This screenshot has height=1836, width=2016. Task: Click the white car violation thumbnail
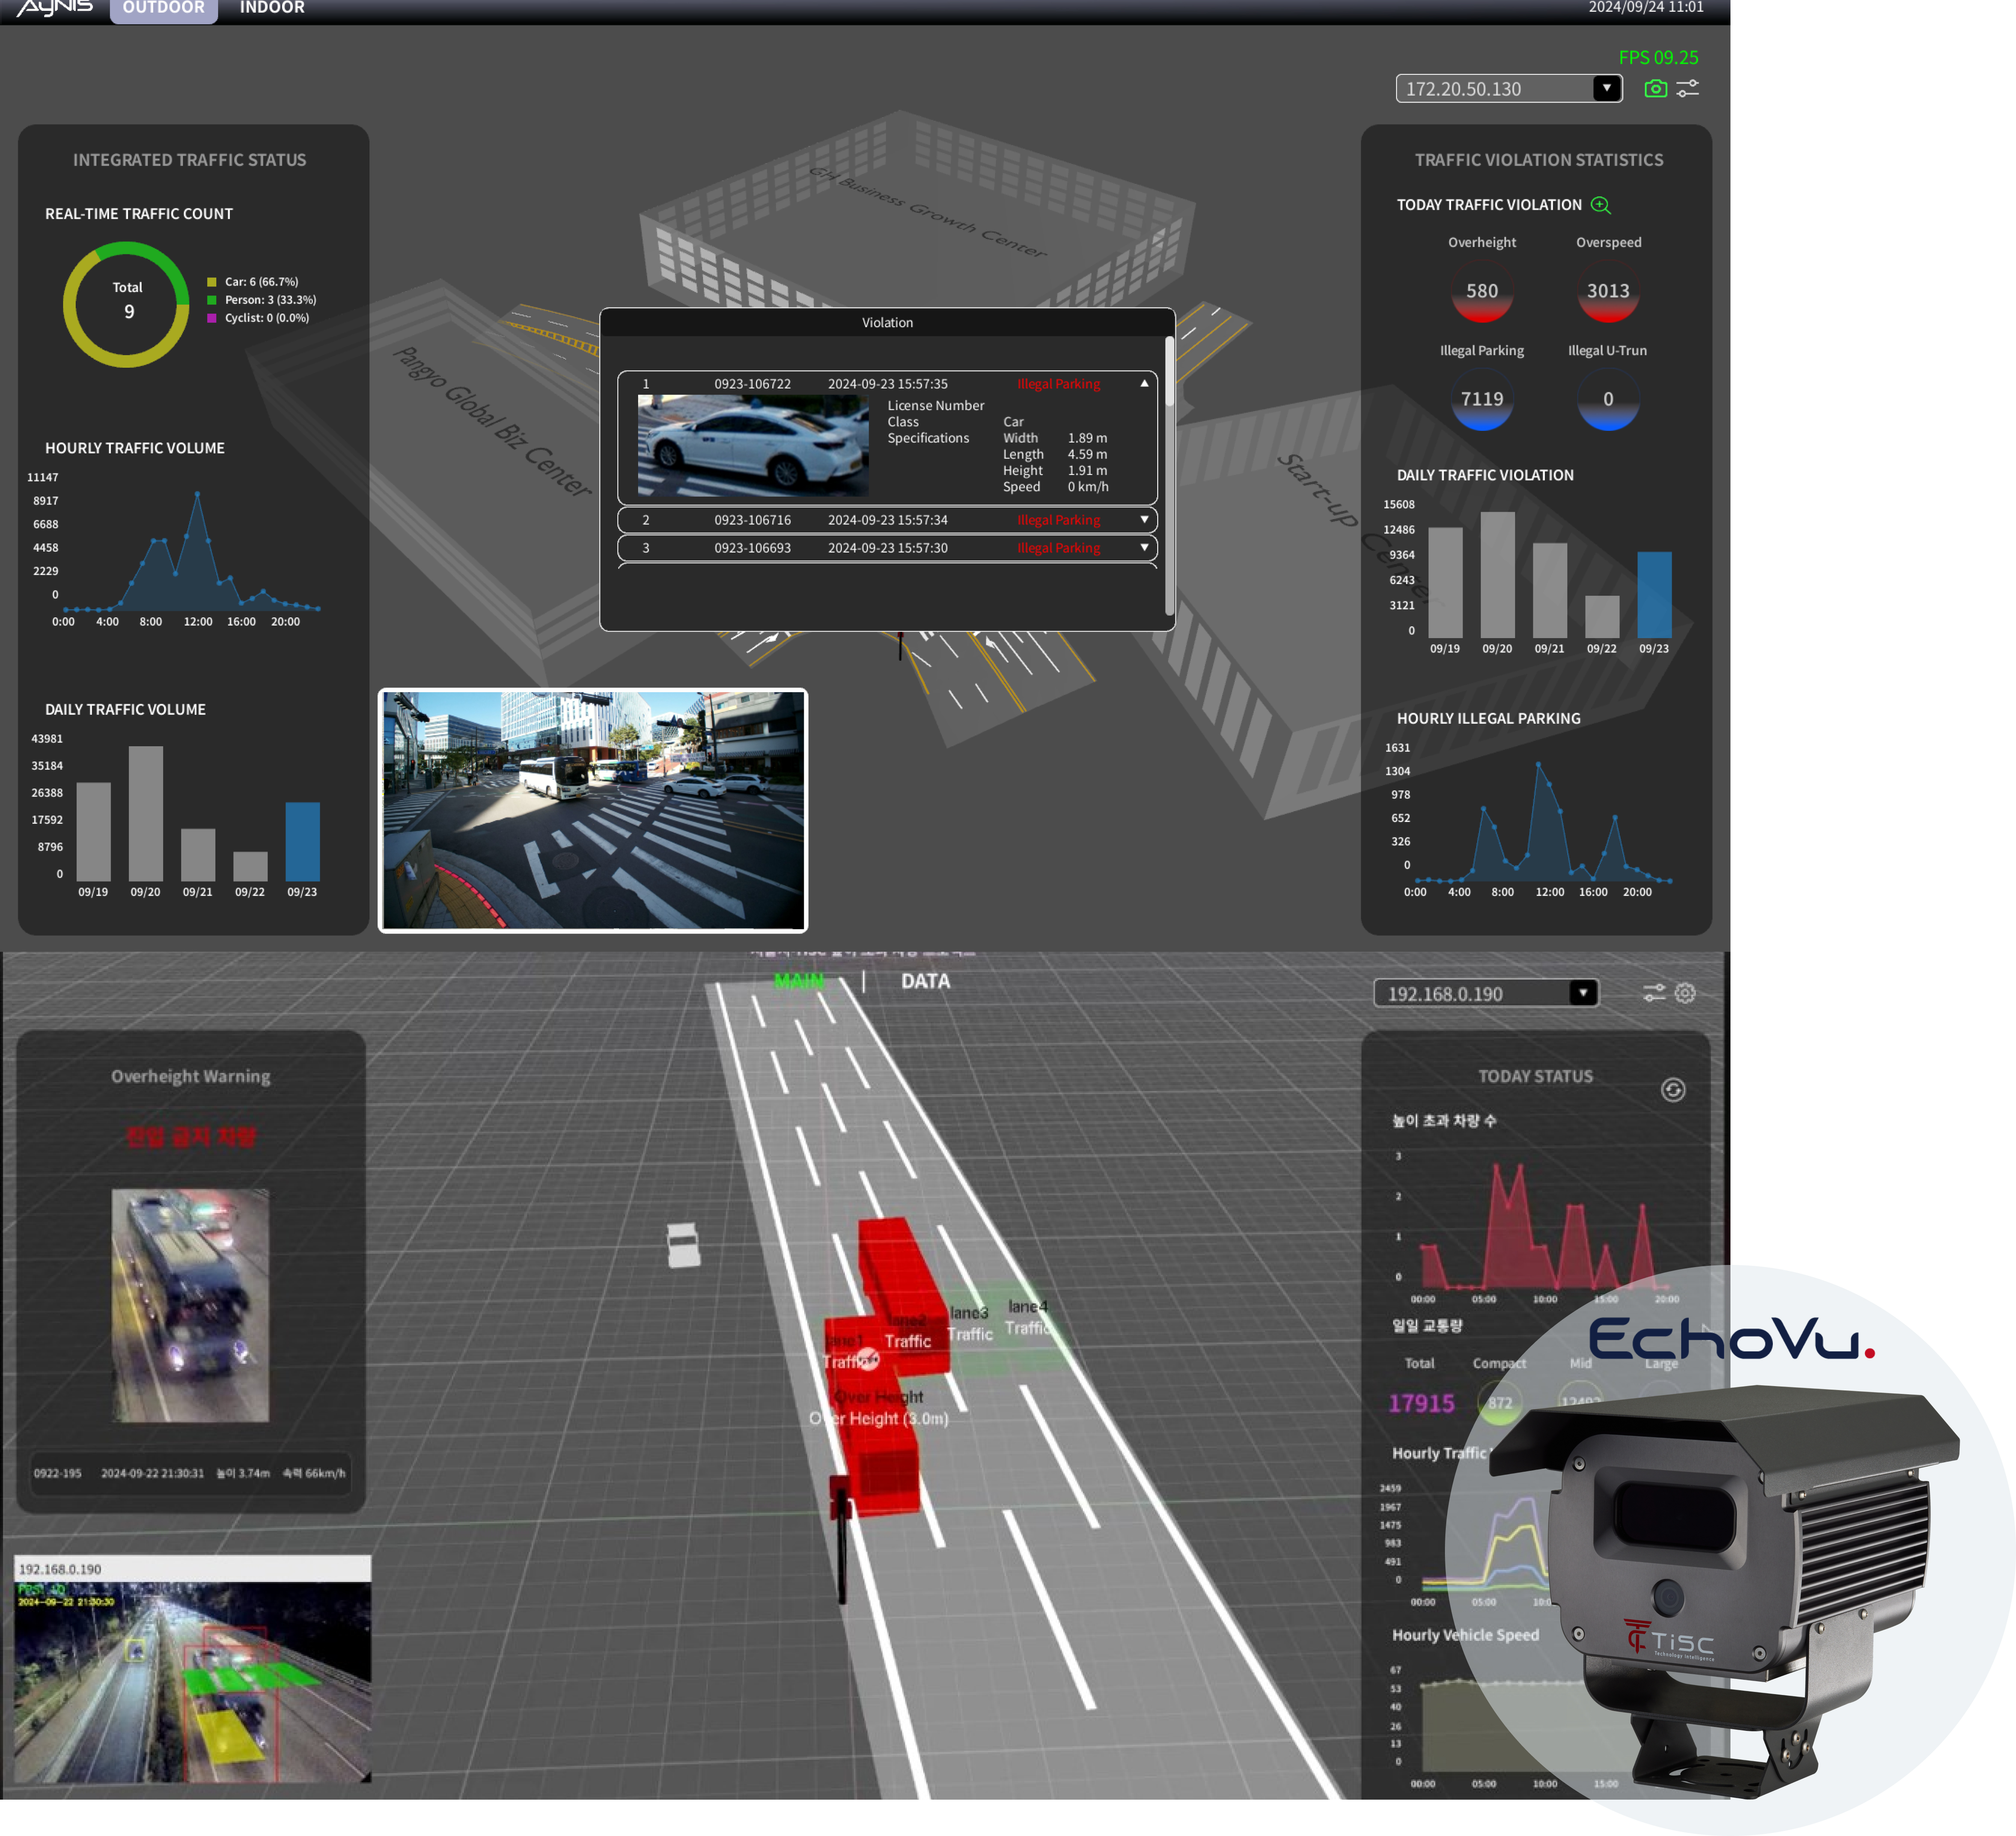[x=753, y=445]
